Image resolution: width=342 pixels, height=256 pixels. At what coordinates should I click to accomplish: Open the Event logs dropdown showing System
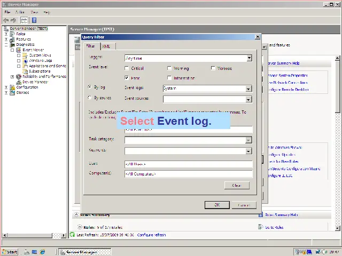pos(248,89)
